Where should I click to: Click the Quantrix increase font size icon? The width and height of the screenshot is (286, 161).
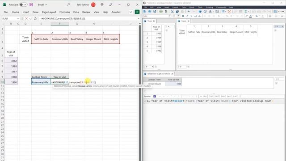[x=196, y=16]
